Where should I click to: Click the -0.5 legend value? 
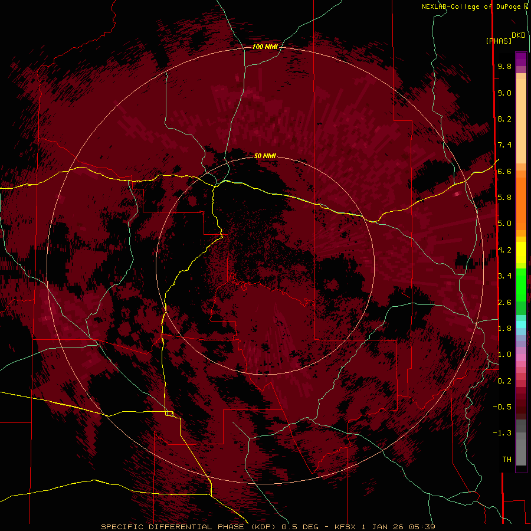click(502, 407)
